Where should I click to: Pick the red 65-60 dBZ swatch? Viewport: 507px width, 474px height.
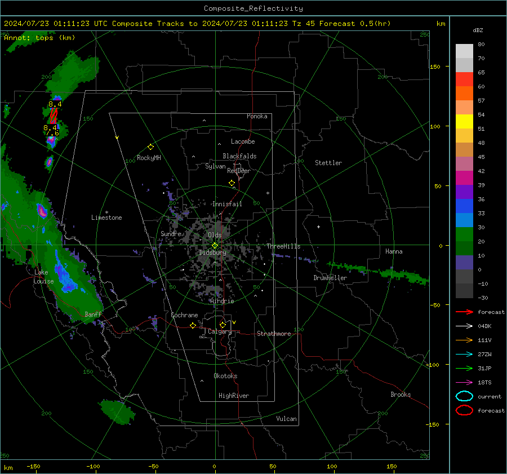point(464,79)
